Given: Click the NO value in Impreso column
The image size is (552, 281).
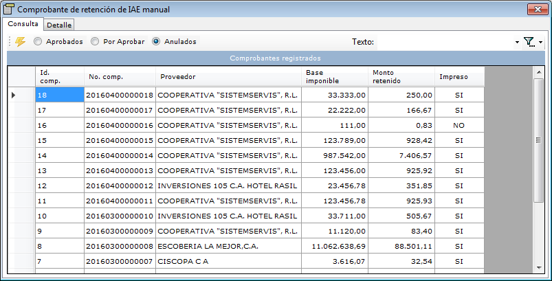Looking at the screenshot, I should 459,125.
